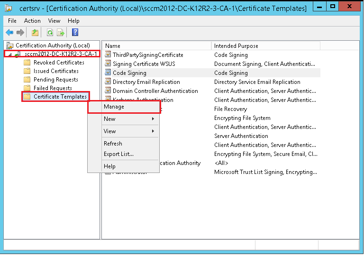Open the File menu

pyautogui.click(x=12, y=21)
